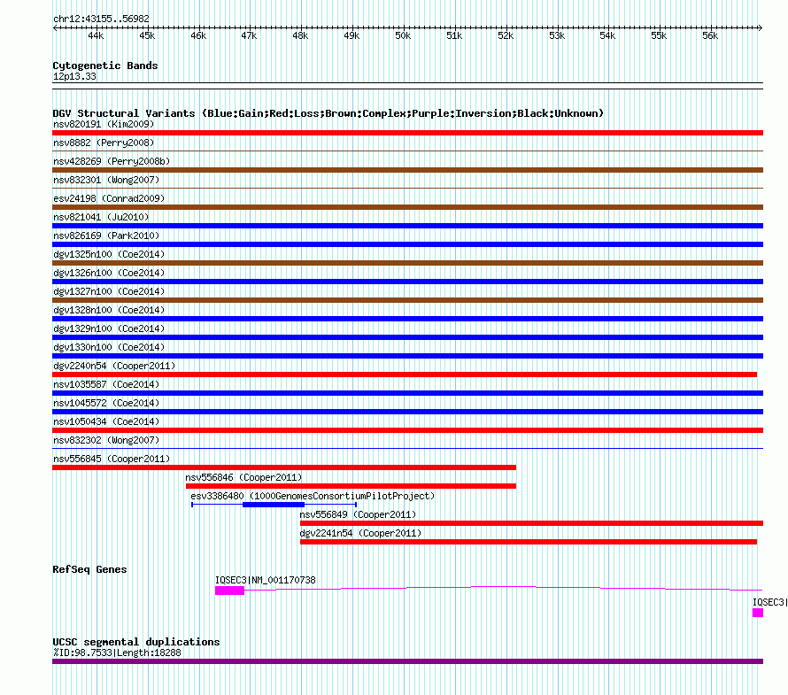The image size is (788, 695).
Task: Open the nsv832301 (Wong2007) label
Action: [x=106, y=180]
